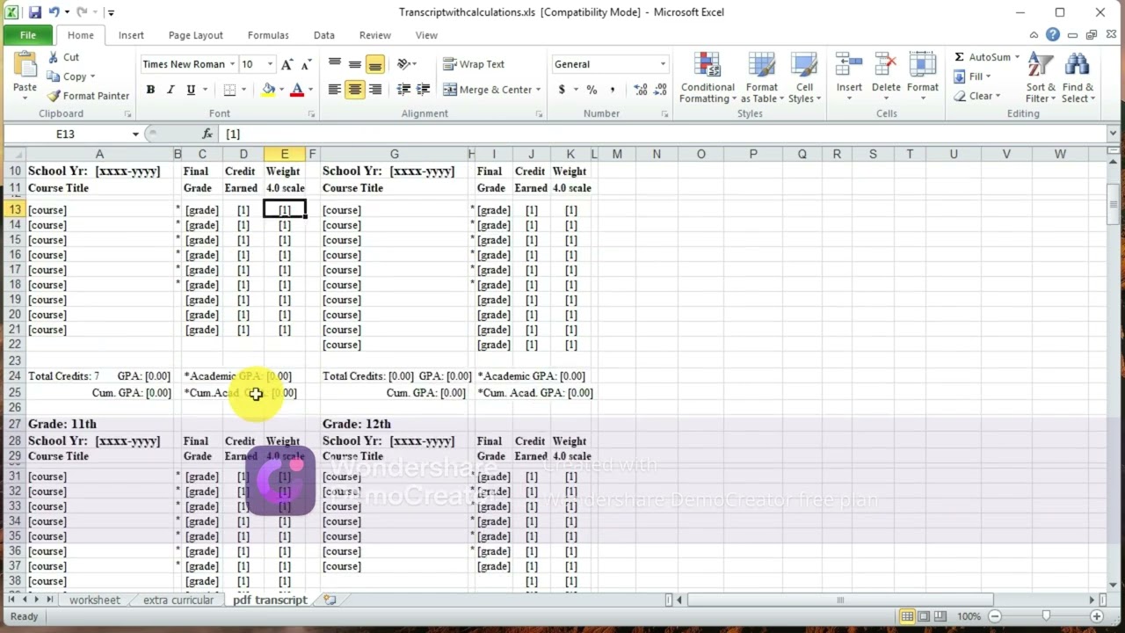The height and width of the screenshot is (633, 1125).
Task: Increase font size with Grow Font icon
Action: pos(287,64)
